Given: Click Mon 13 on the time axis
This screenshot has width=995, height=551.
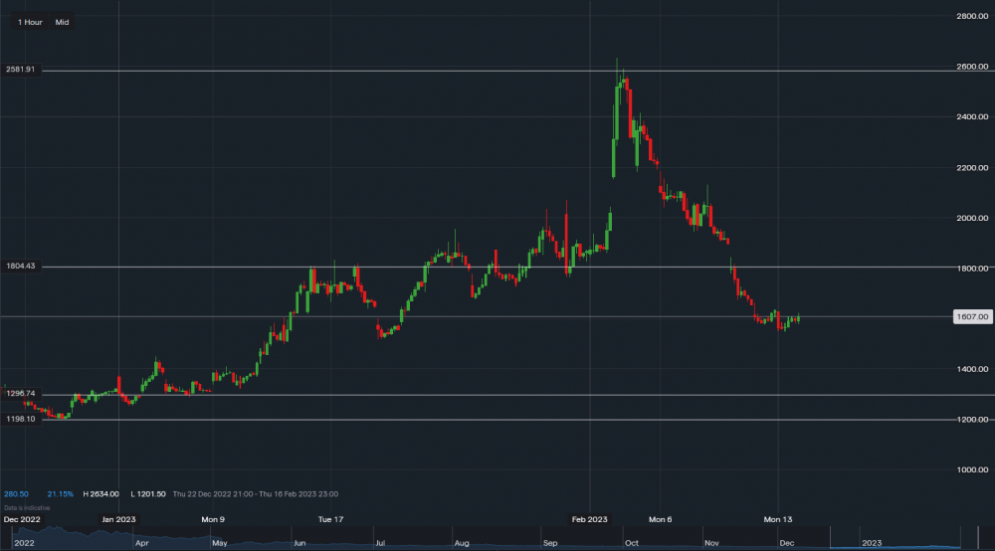Looking at the screenshot, I should coord(777,519).
